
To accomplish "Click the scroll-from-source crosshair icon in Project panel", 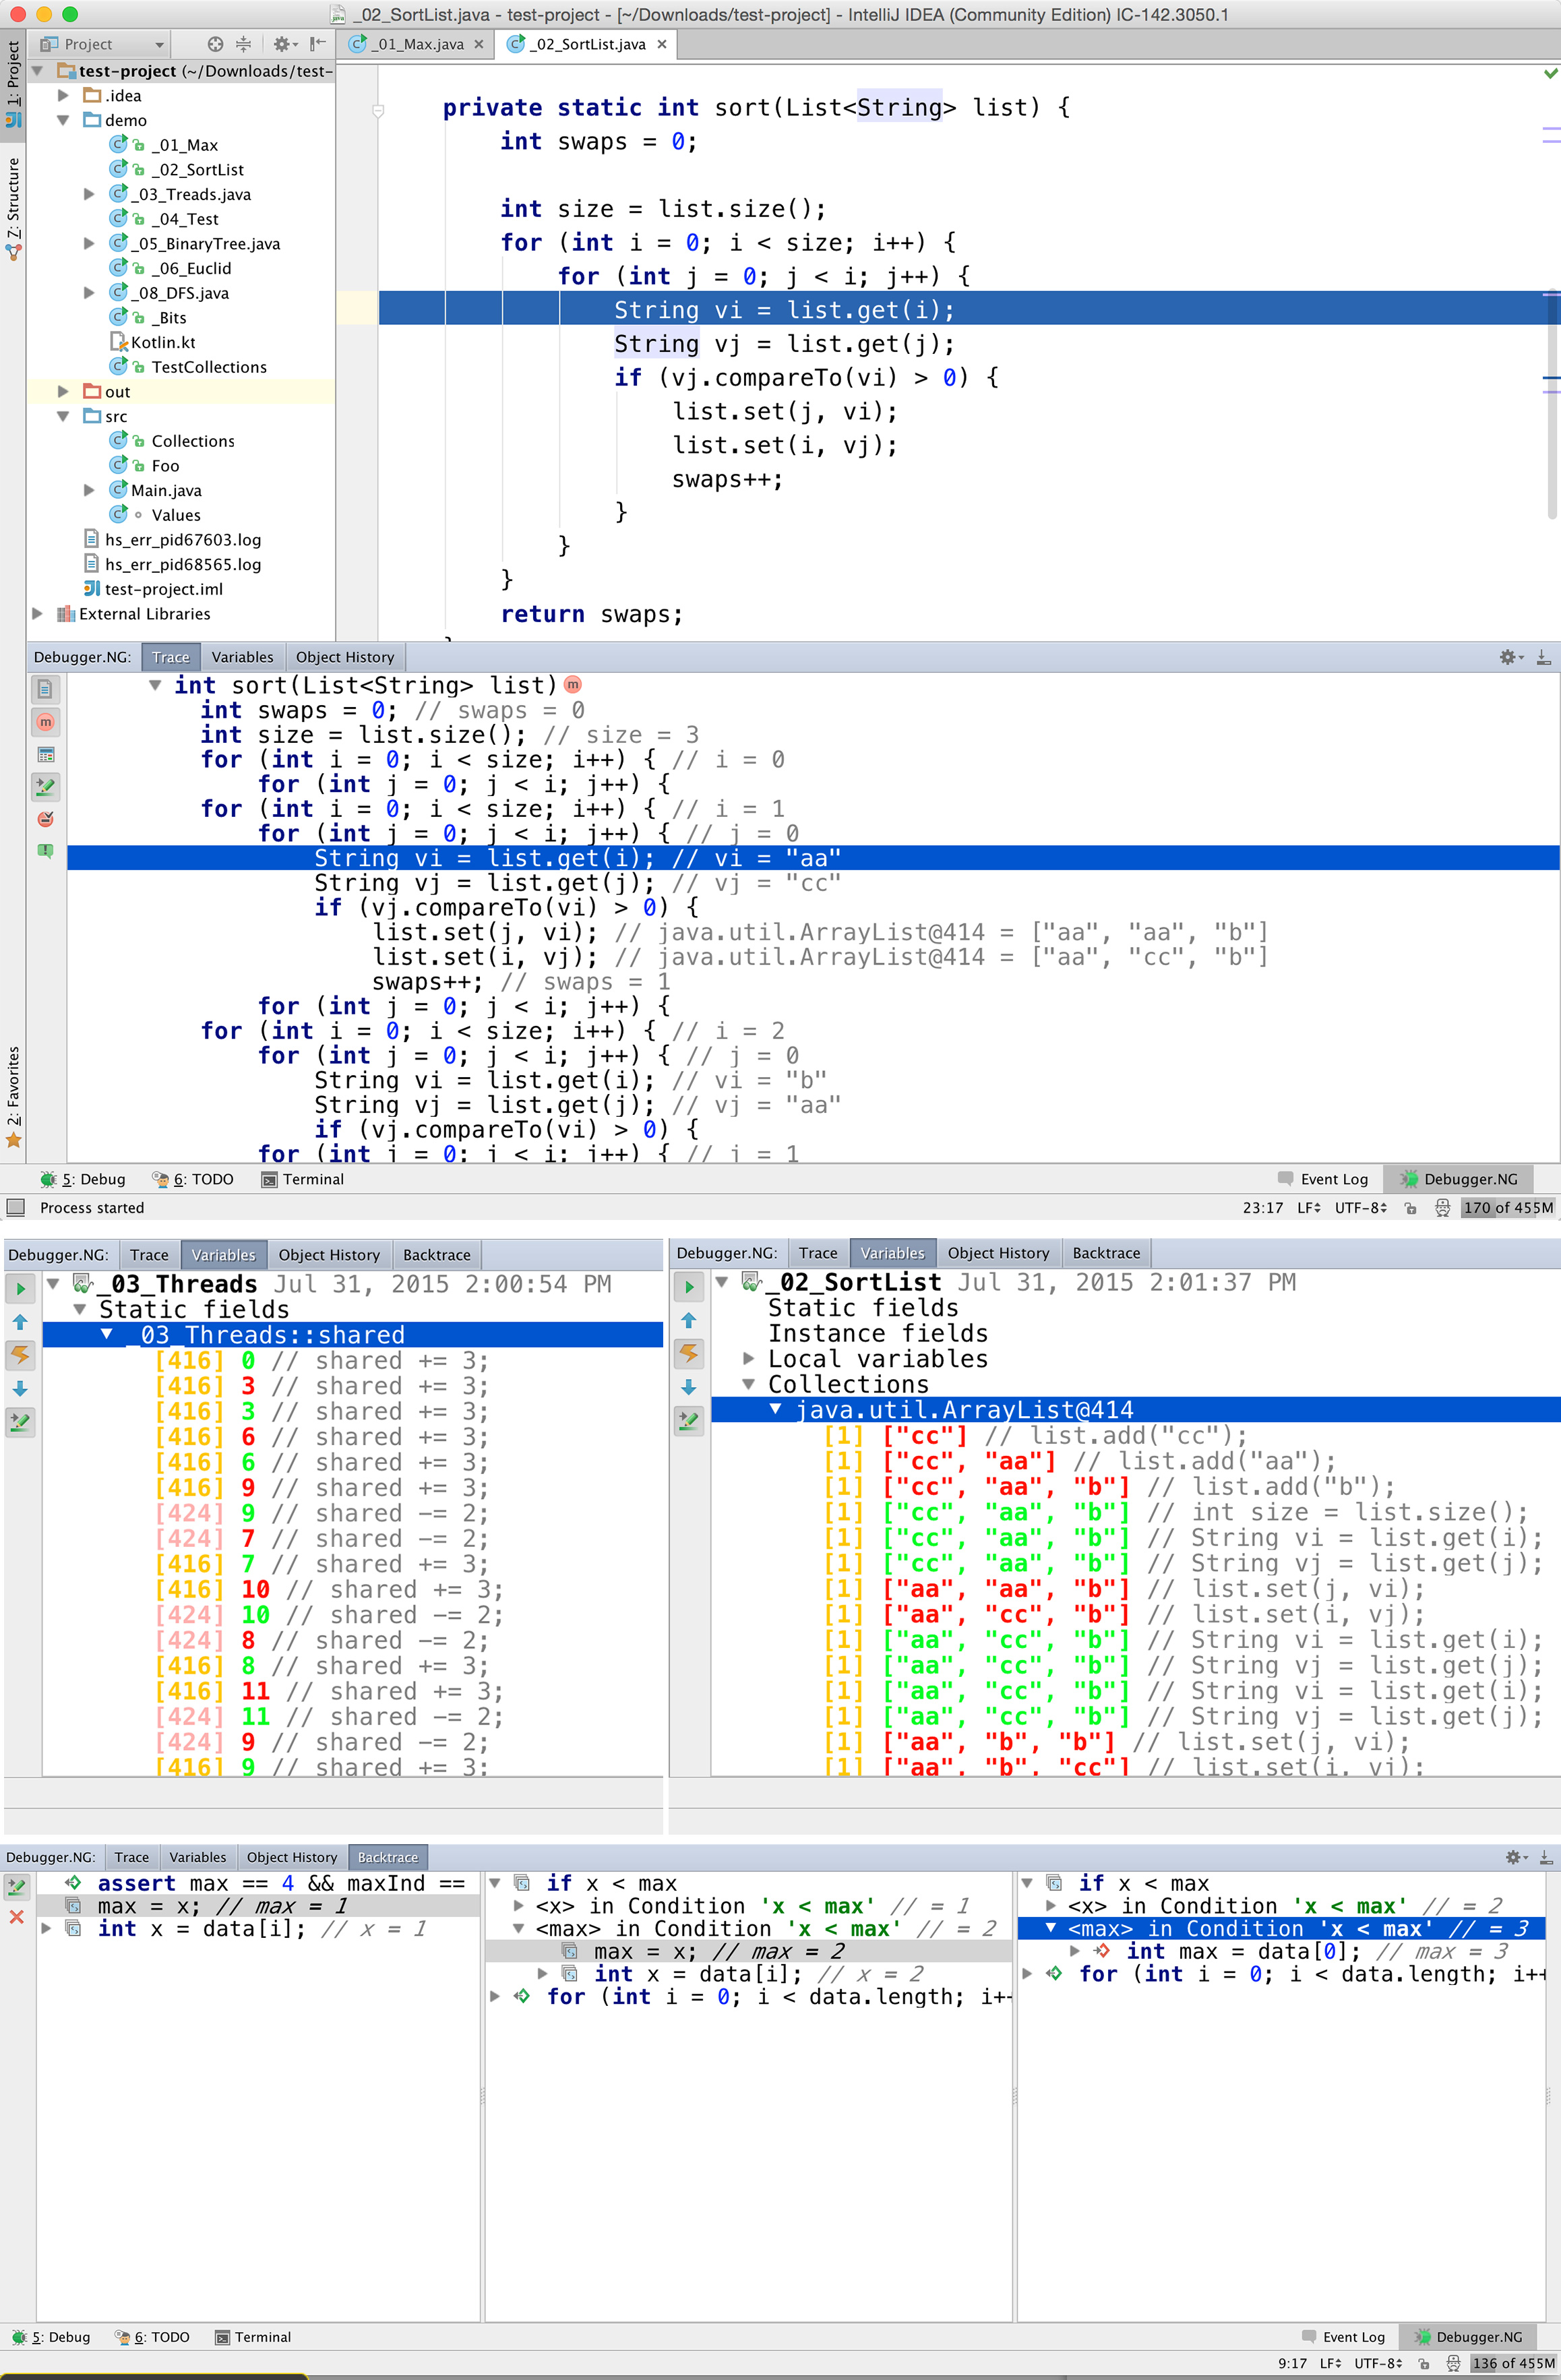I will 215,44.
